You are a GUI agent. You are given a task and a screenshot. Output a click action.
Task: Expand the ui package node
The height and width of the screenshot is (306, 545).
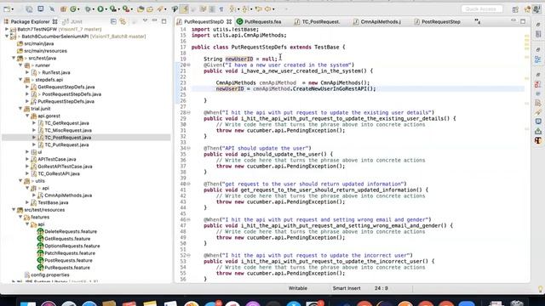coord(27,152)
